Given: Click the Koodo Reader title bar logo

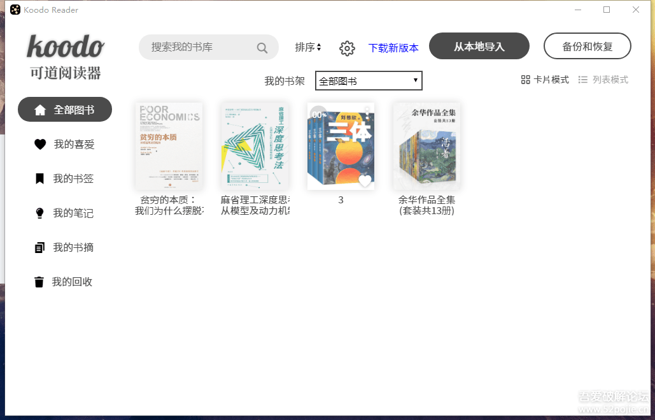Looking at the screenshot, I should (15, 10).
